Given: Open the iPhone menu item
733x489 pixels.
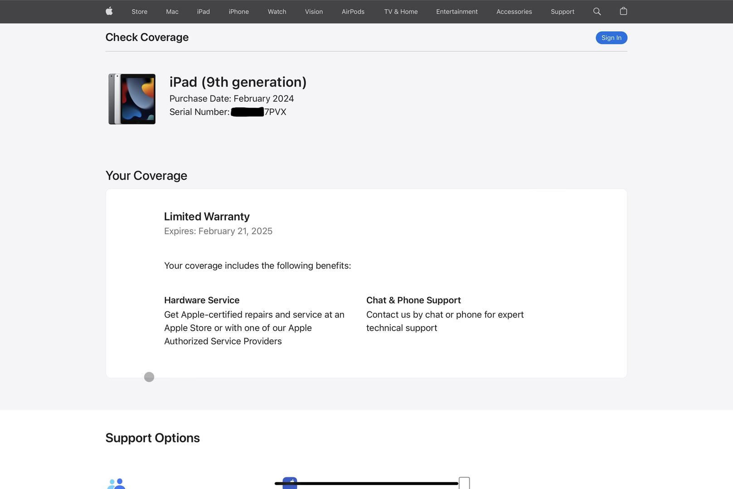Looking at the screenshot, I should [x=239, y=12].
